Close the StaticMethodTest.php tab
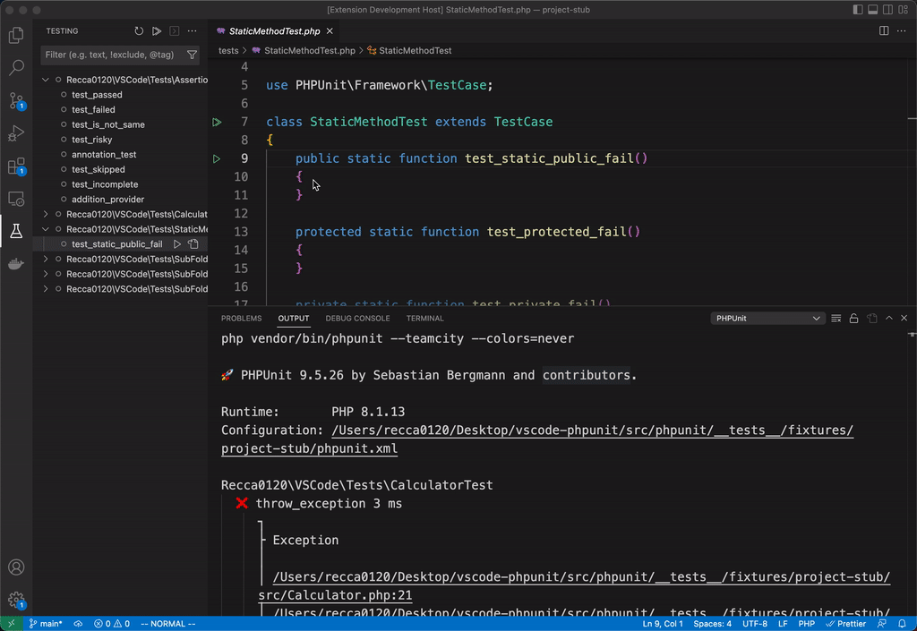The height and width of the screenshot is (631, 917). pos(330,31)
